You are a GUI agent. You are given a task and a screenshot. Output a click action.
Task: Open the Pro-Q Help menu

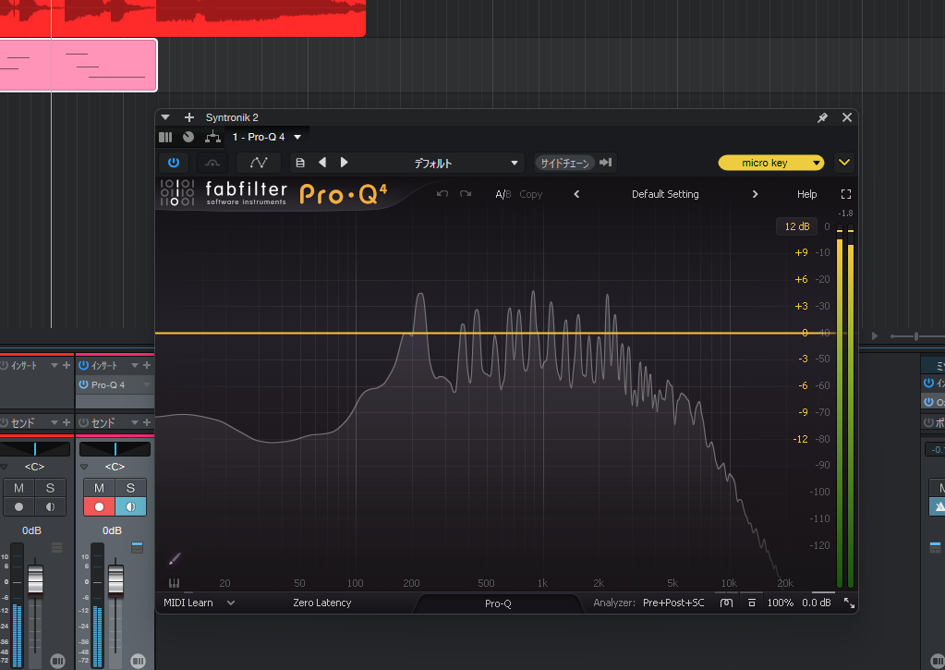(x=806, y=194)
